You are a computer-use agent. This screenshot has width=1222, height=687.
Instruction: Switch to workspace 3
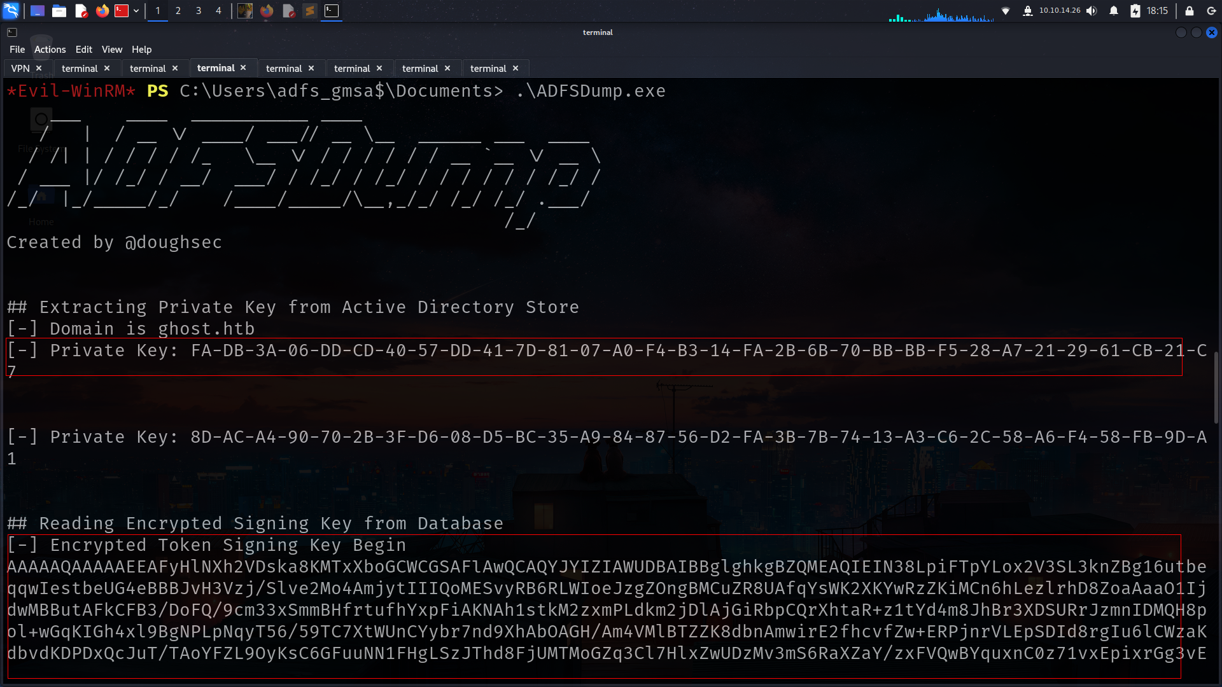click(199, 11)
